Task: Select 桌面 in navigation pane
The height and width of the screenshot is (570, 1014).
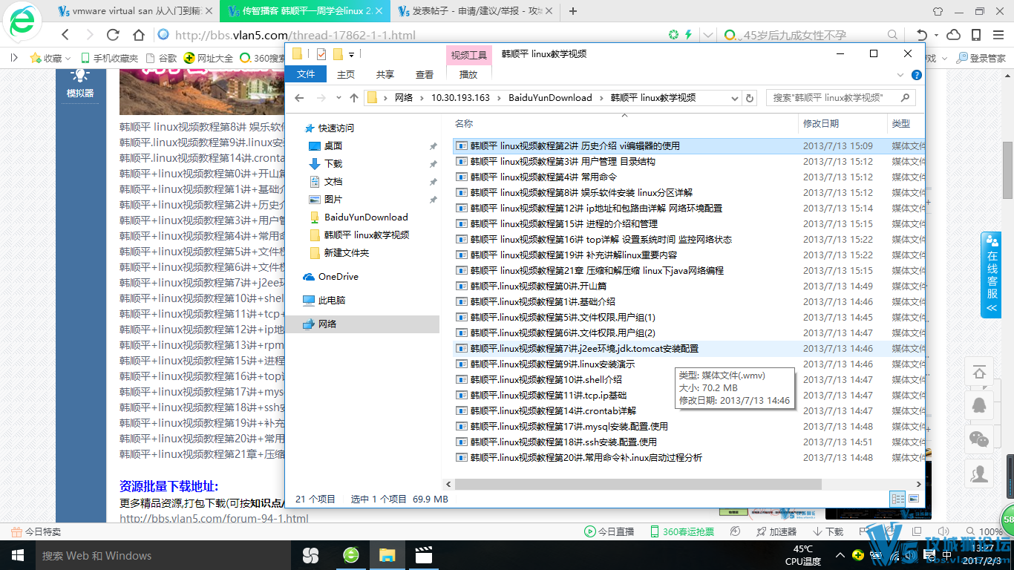Action: click(x=333, y=145)
